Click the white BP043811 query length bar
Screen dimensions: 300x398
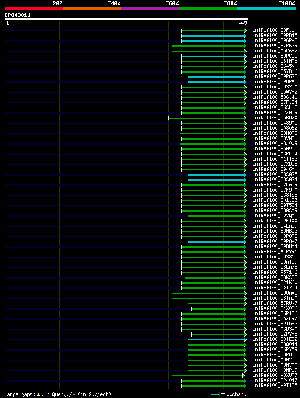[x=126, y=19]
